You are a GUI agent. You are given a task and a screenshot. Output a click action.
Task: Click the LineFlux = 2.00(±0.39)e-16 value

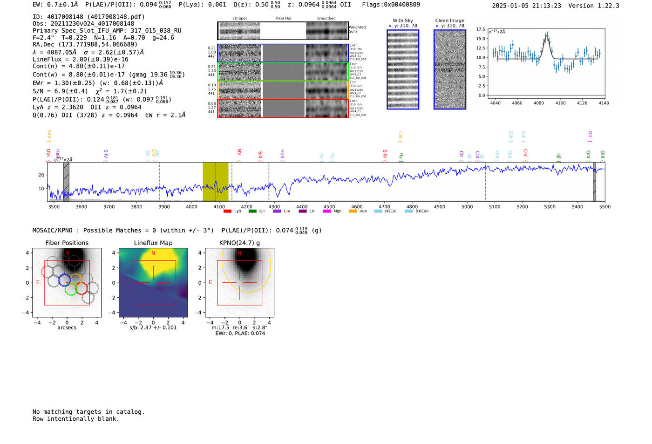81,60
